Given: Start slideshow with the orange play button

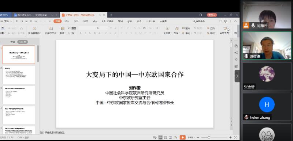Looking at the screenshot, I should pos(182,137).
